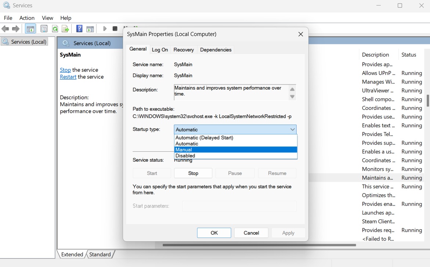430x267 pixels.
Task: Open the Action menu
Action: coord(27,18)
